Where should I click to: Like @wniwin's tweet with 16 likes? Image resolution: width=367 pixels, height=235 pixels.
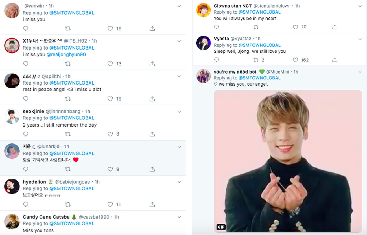click(x=110, y=28)
